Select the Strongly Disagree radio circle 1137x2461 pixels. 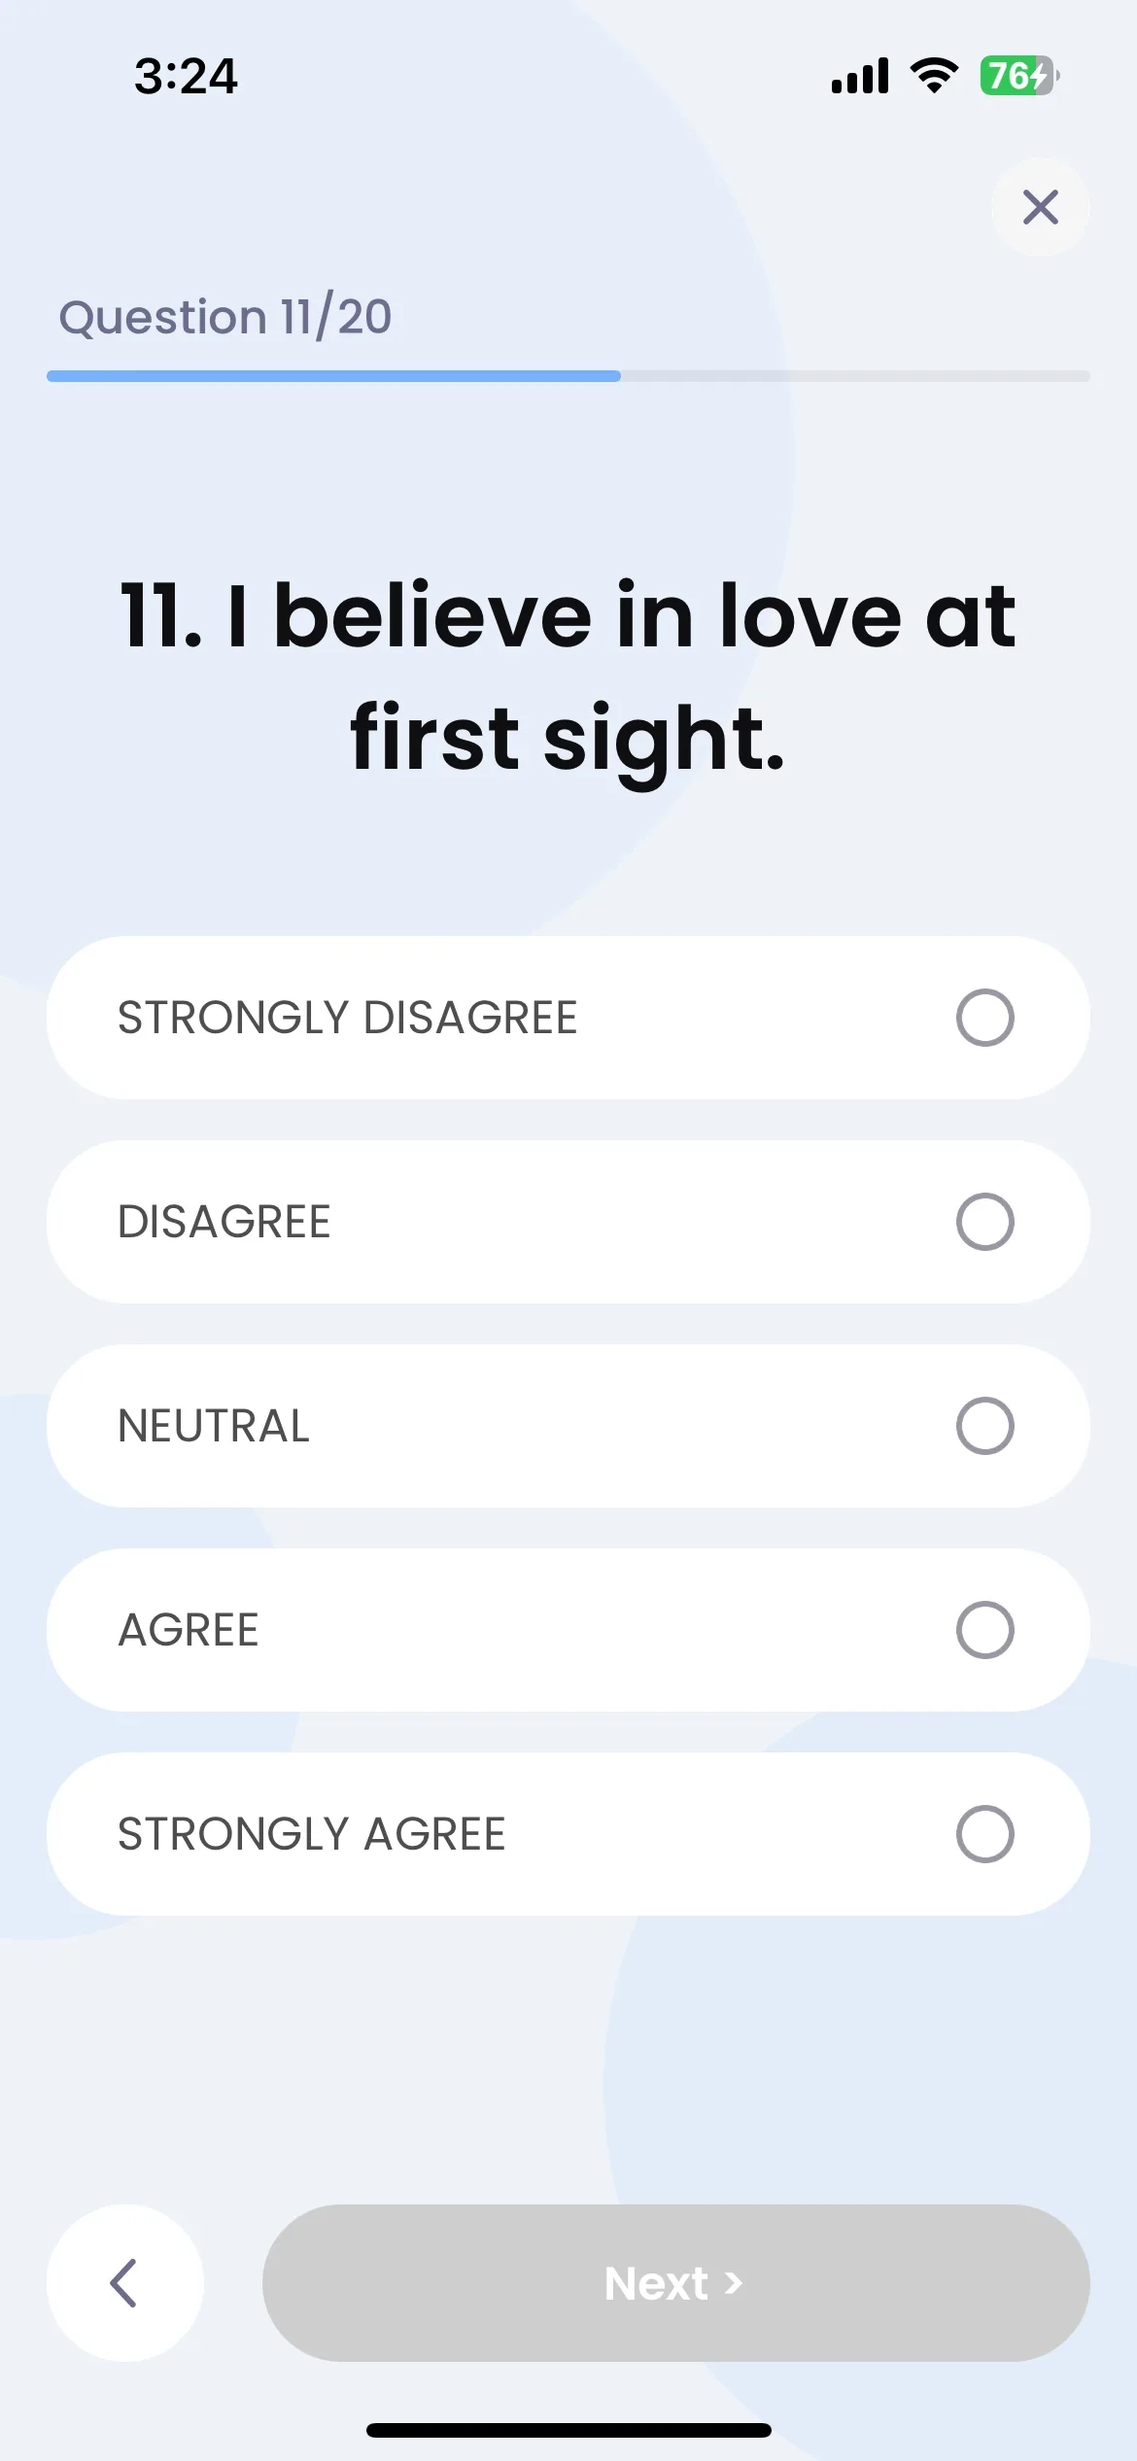coord(984,1018)
